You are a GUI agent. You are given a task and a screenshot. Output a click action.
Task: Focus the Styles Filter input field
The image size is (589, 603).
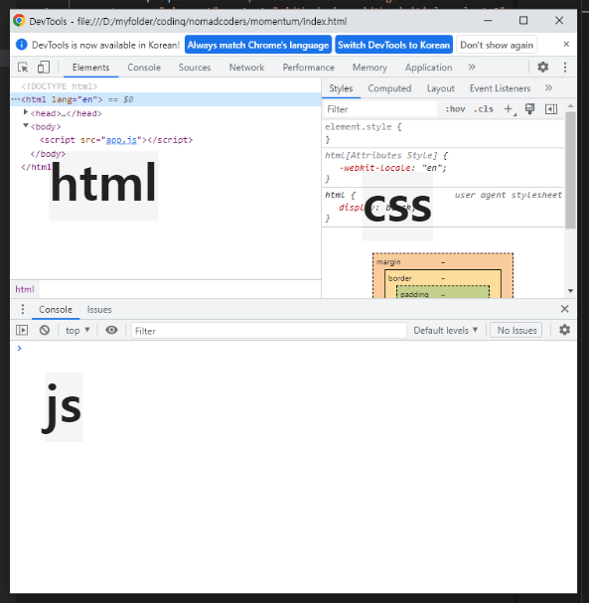point(380,109)
